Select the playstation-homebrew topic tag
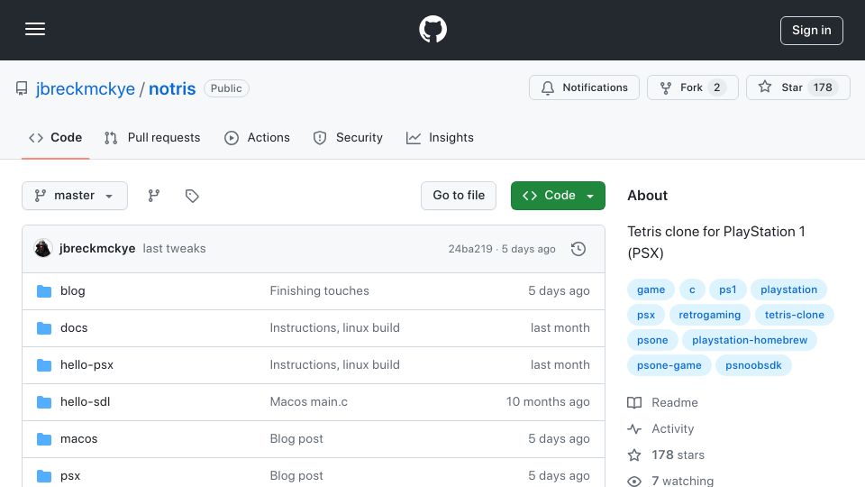865x487 pixels. point(749,340)
